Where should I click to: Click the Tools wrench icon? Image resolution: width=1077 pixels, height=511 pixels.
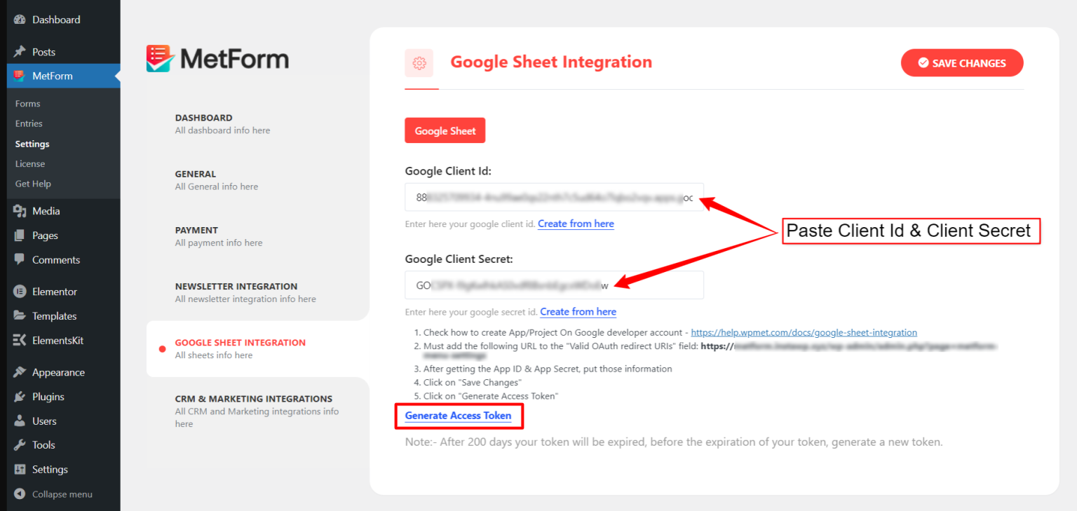(x=20, y=445)
